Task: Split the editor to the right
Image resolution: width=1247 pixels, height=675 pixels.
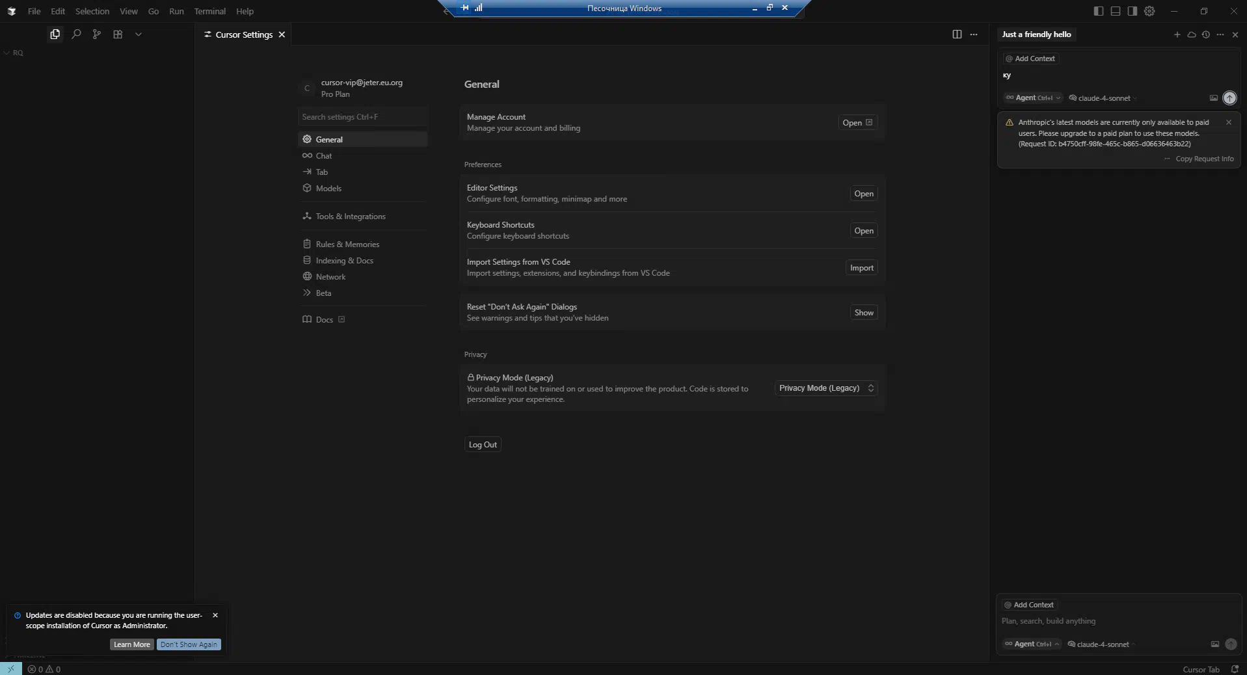Action: tap(957, 34)
